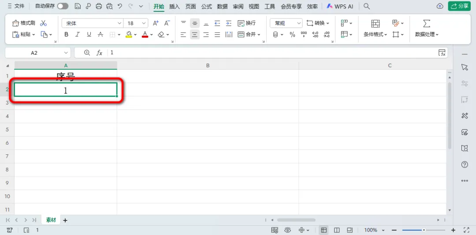Select the 素材 sheet tab
Screen dimensions: 476x235
51,220
